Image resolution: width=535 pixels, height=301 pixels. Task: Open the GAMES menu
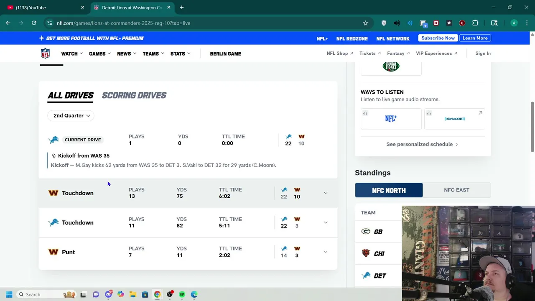(100, 54)
